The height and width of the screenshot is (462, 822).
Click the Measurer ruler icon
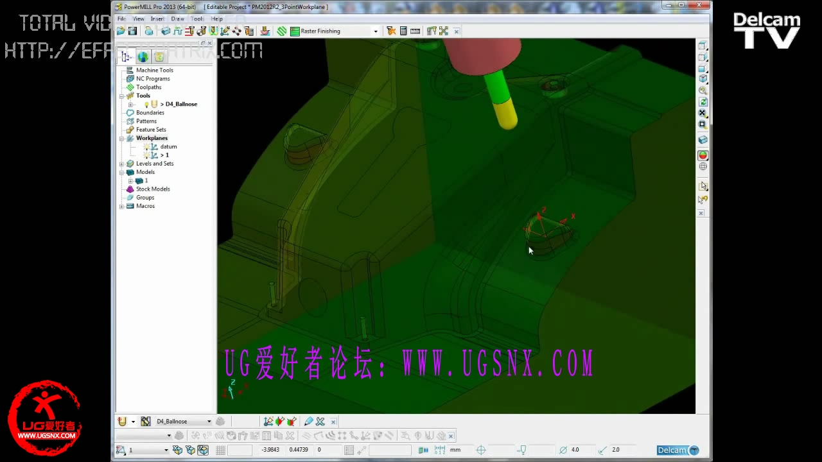415,31
